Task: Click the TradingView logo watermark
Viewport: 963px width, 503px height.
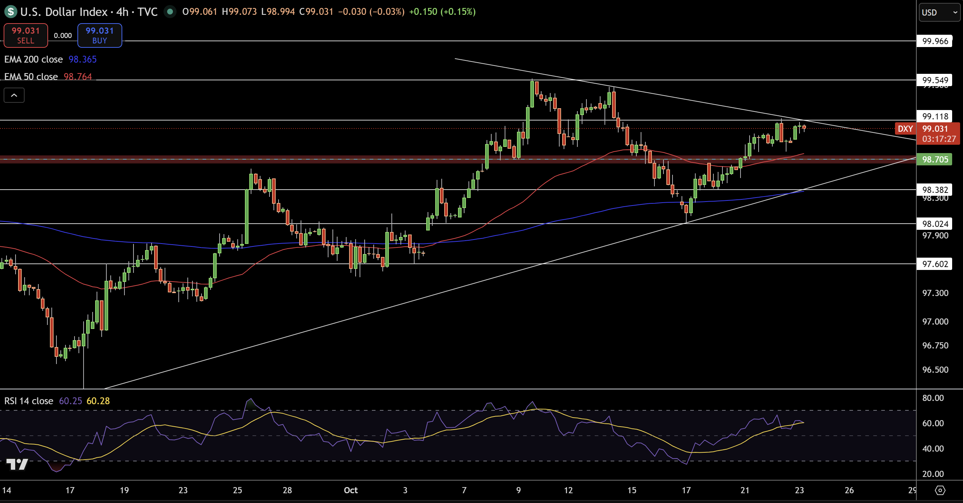Action: [x=17, y=464]
